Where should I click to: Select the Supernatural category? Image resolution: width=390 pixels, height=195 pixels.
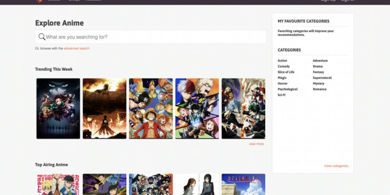pos(322,78)
